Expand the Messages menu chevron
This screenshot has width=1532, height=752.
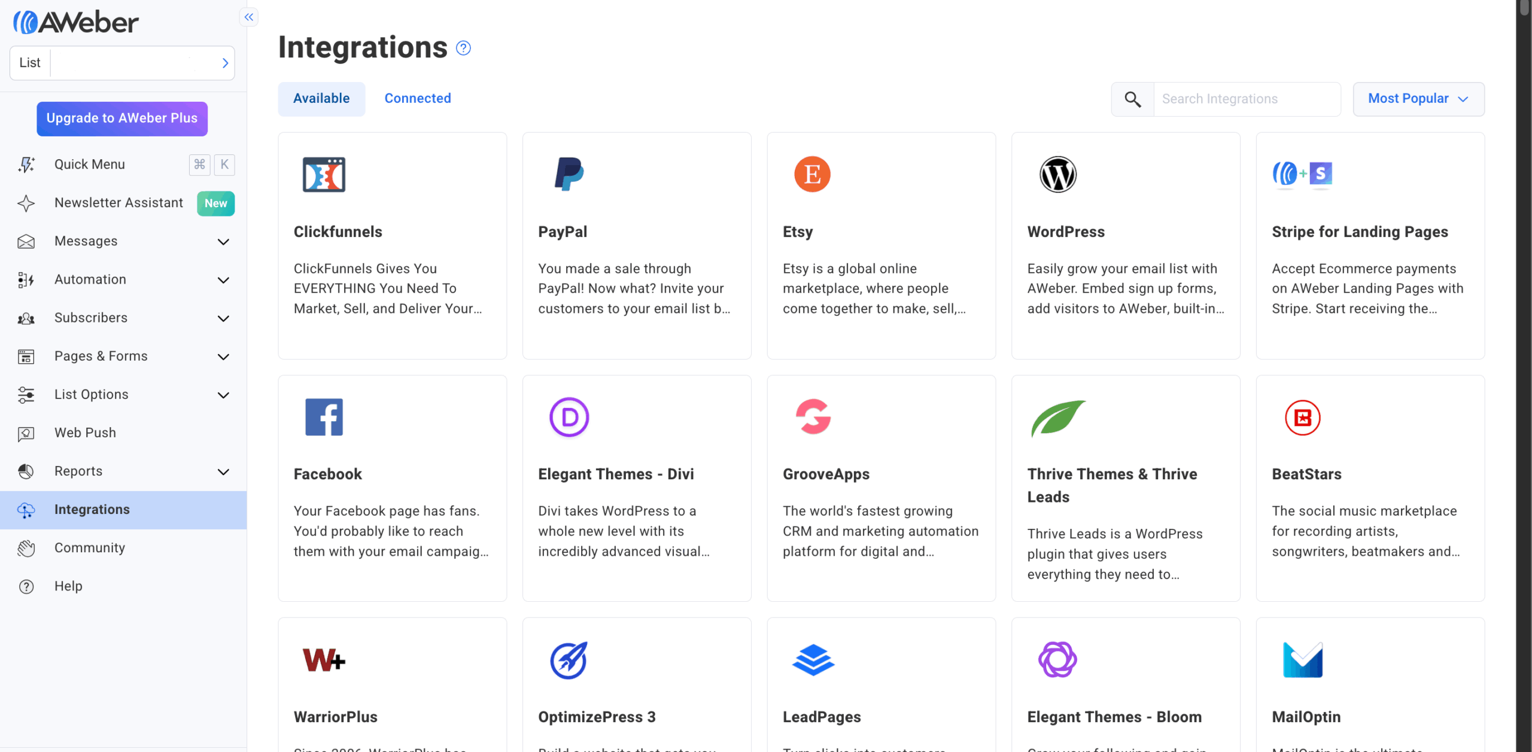pos(223,242)
